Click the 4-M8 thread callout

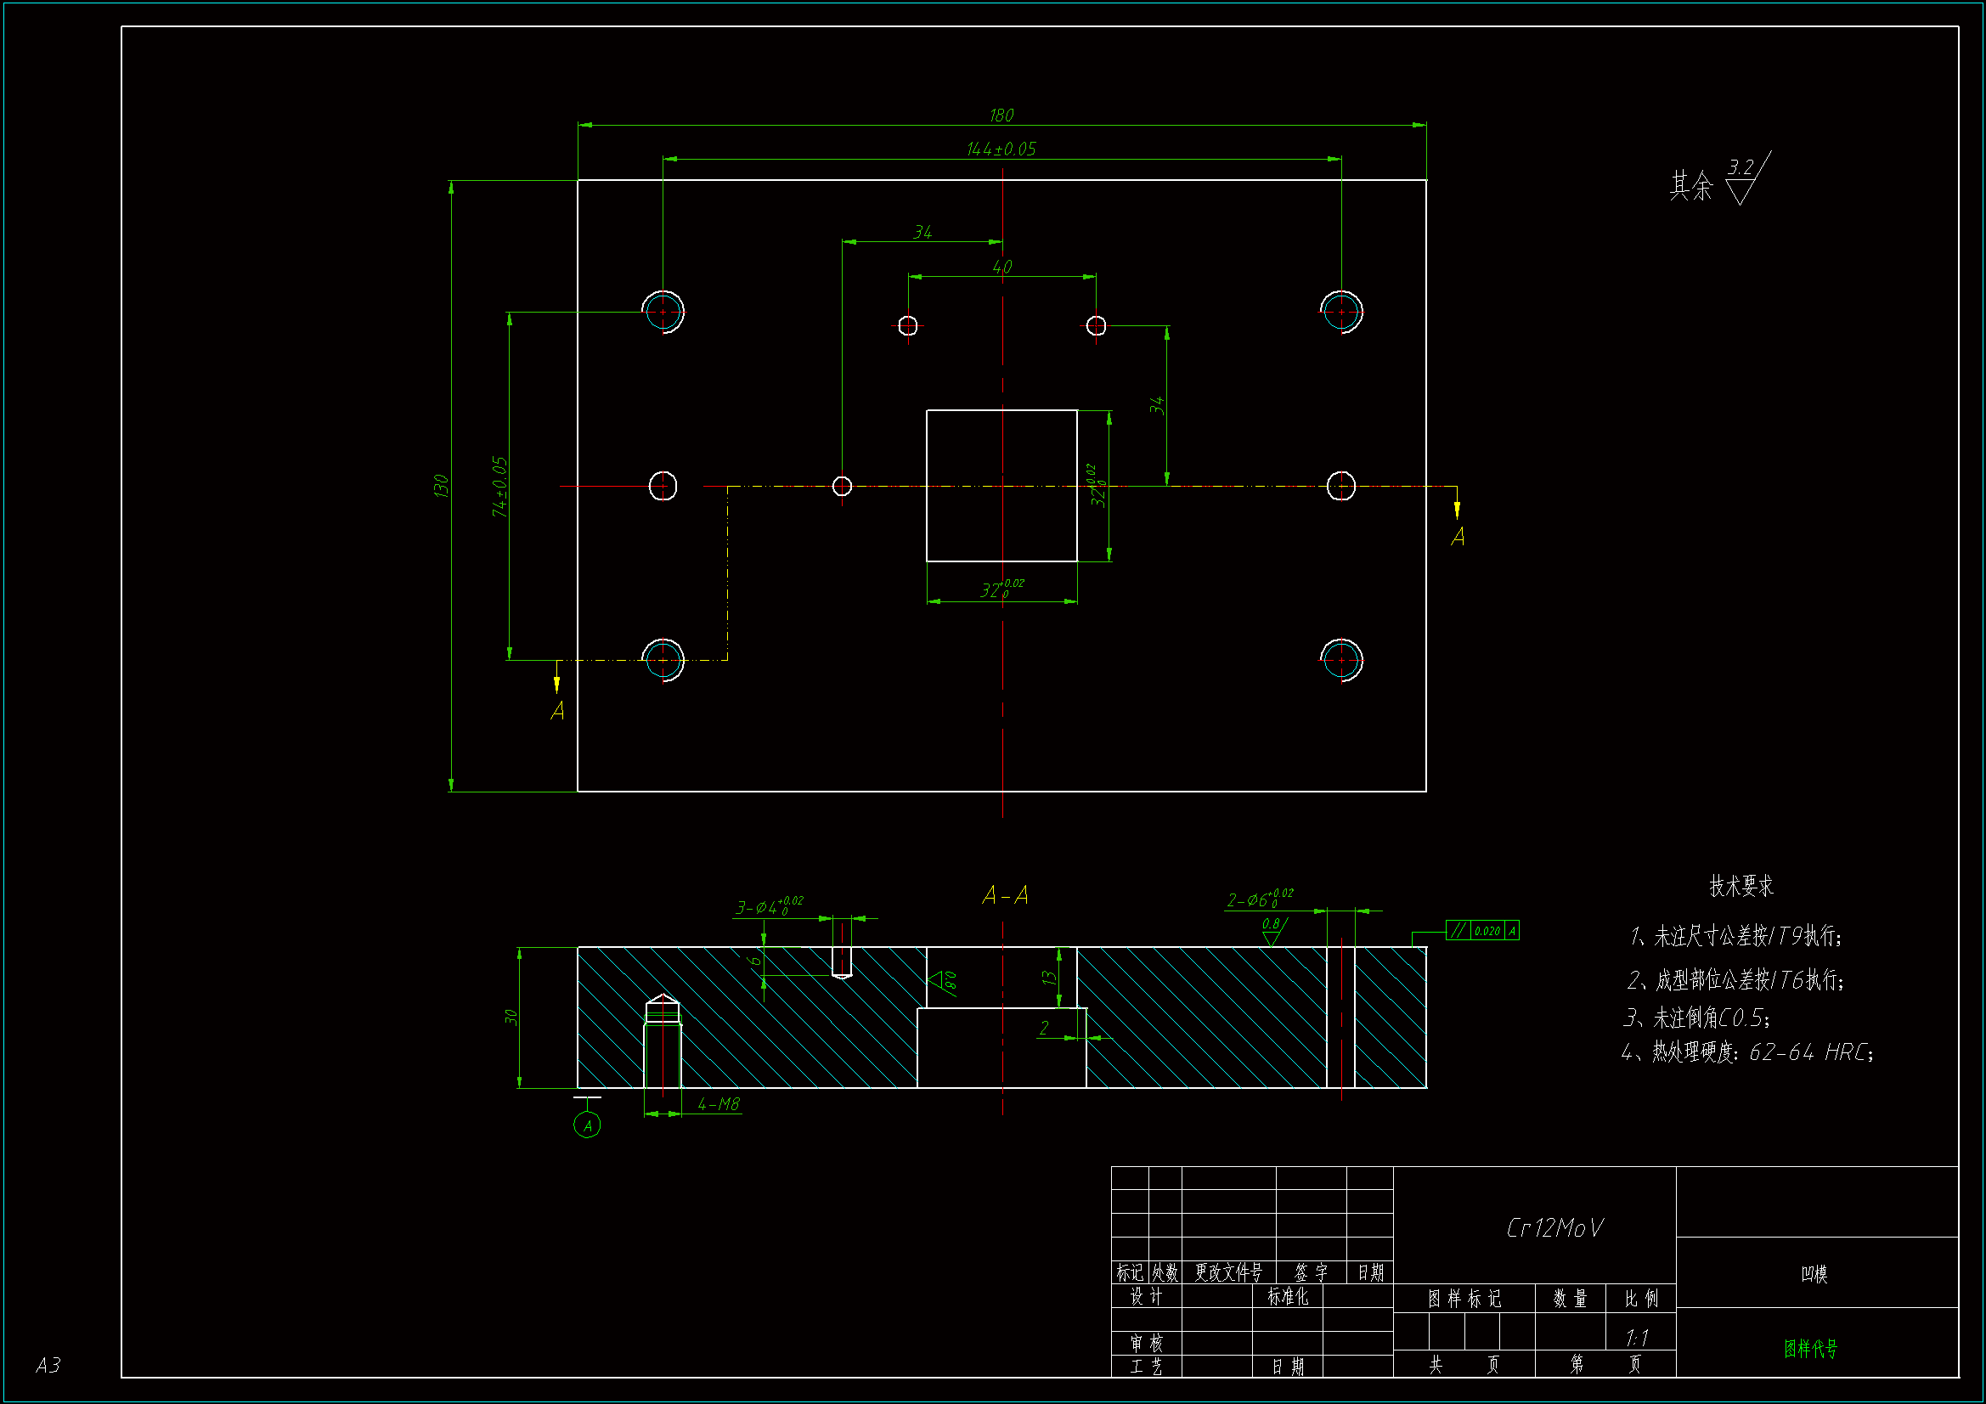718,1104
